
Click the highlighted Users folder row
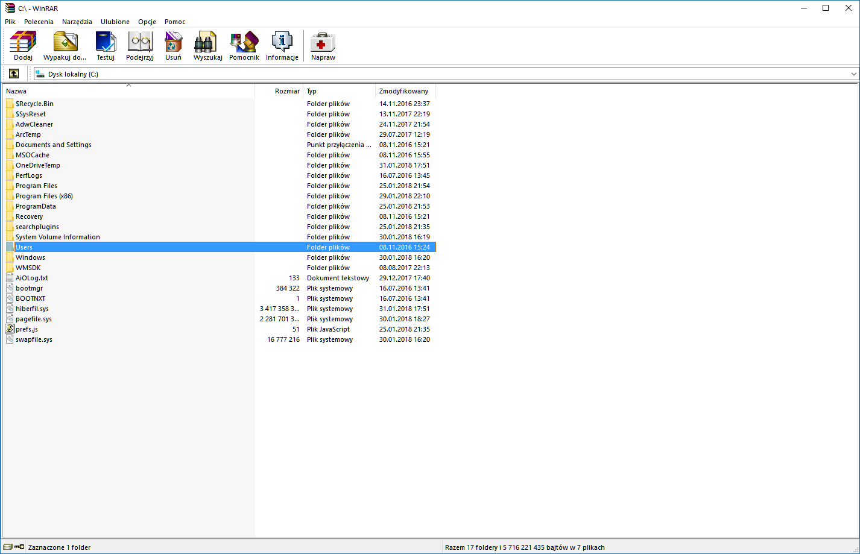point(220,247)
